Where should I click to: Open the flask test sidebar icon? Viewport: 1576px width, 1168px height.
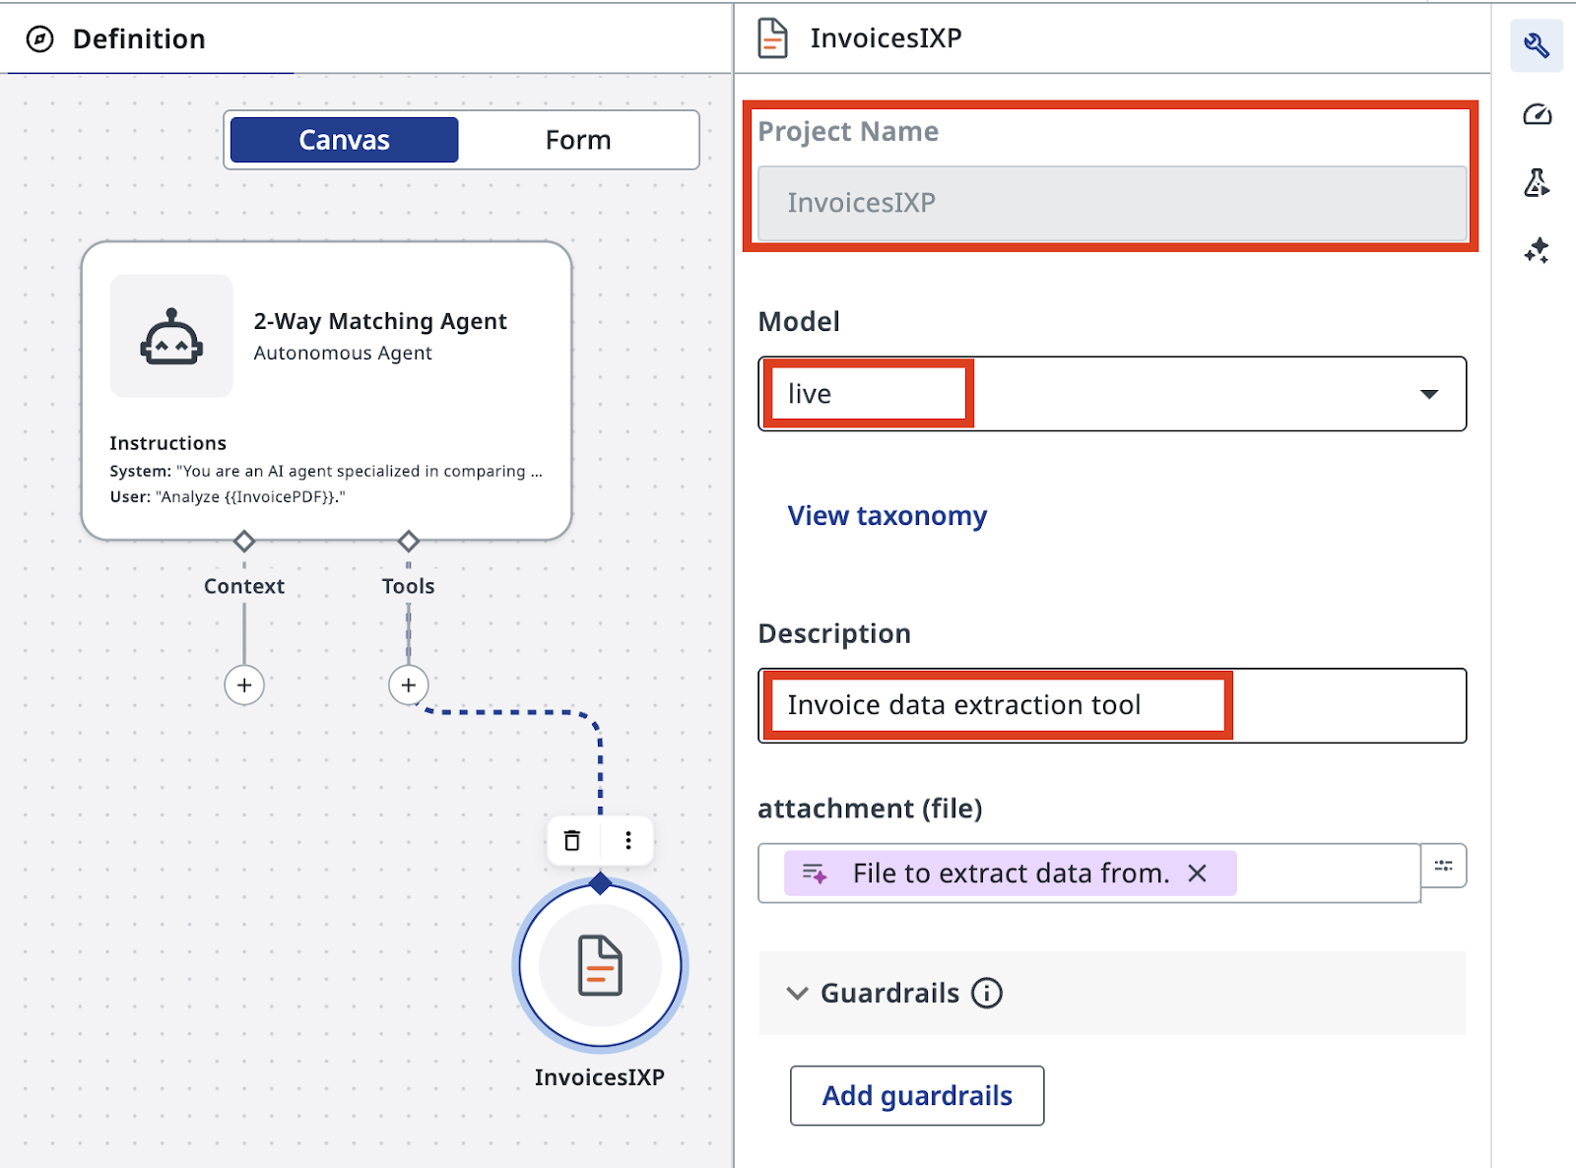pyautogui.click(x=1537, y=183)
